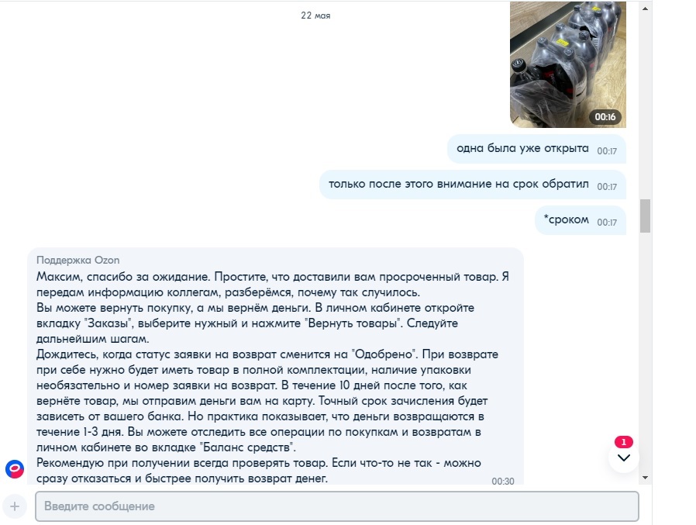696x525 pixels.
Task: Open the video thumbnail of bottles
Action: click(567, 64)
